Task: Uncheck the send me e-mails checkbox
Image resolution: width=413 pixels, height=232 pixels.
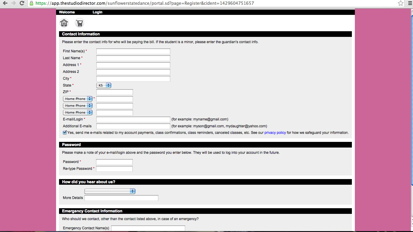Action: [x=65, y=133]
